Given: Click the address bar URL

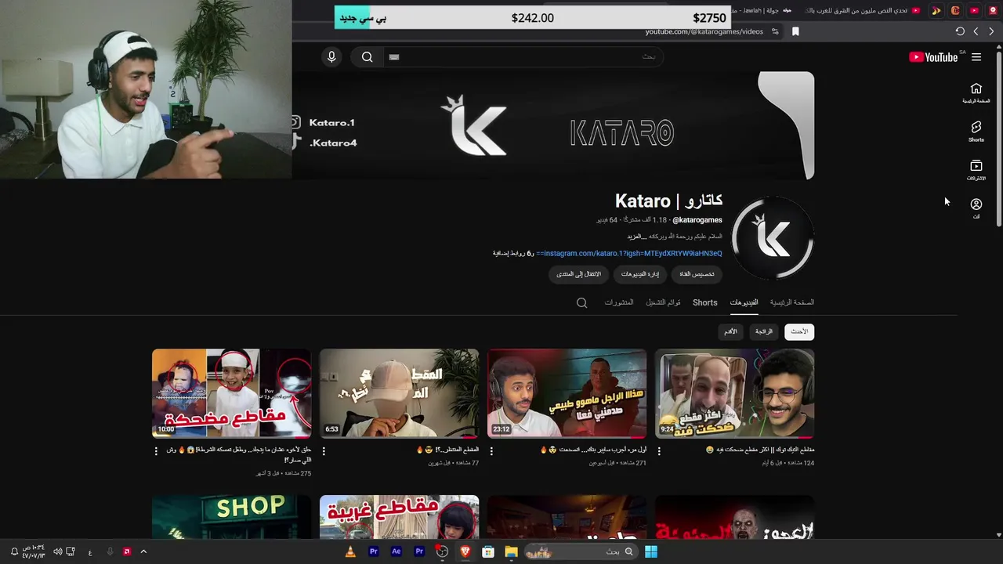Looking at the screenshot, I should 704,31.
